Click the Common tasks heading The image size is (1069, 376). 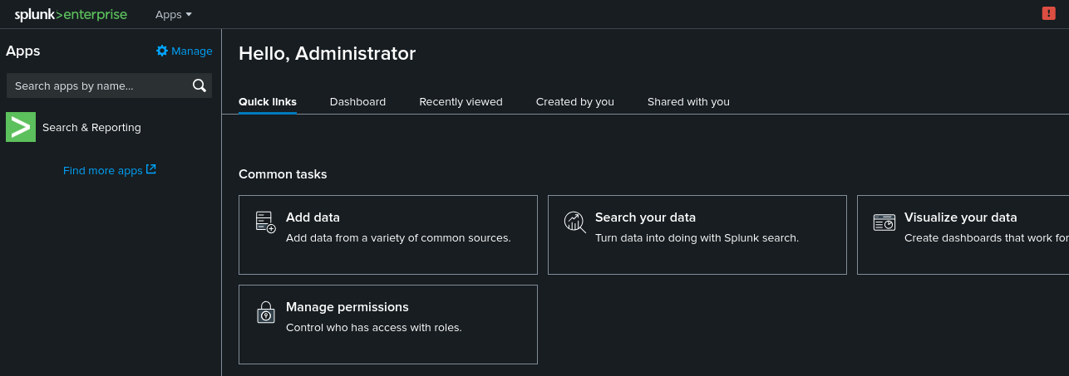click(283, 174)
